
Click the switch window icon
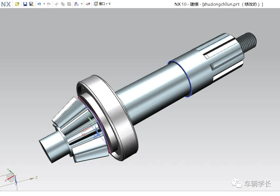pyautogui.click(x=96, y=4)
